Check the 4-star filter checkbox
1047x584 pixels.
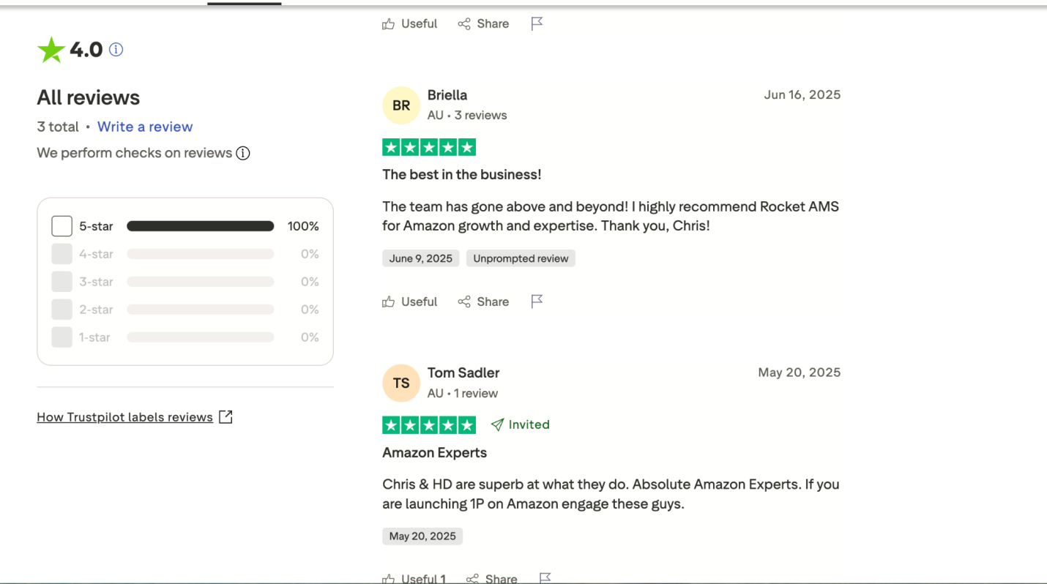[62, 254]
